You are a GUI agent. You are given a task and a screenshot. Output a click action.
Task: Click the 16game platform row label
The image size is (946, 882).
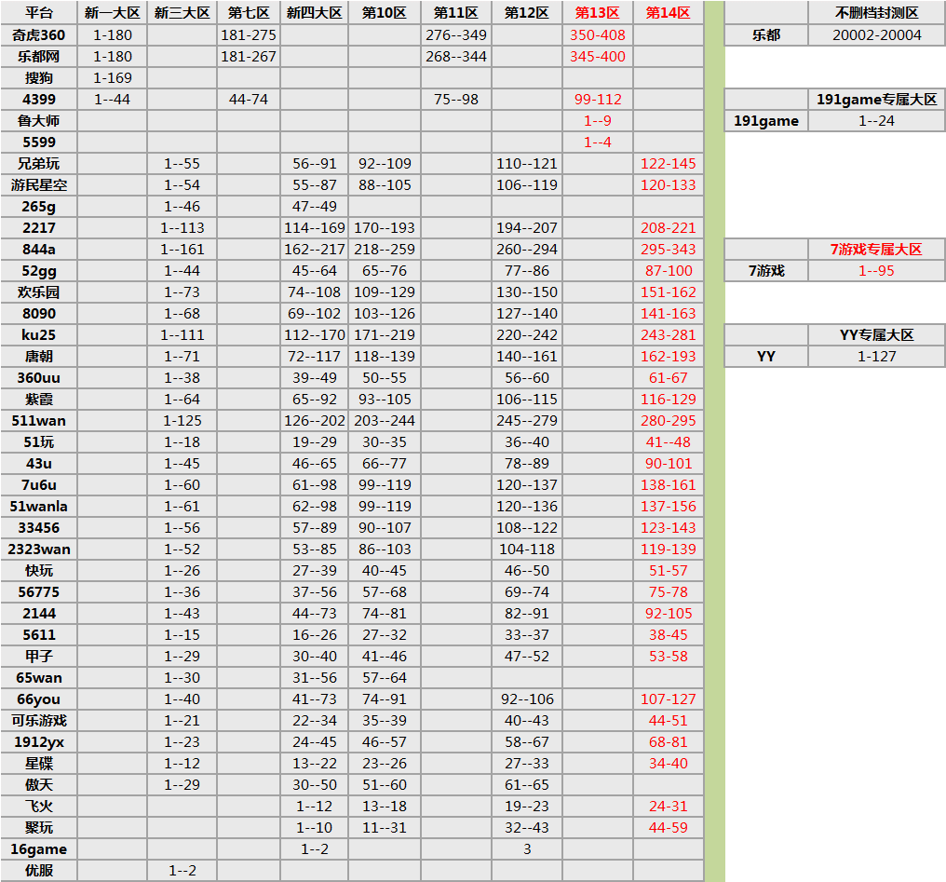tap(38, 848)
